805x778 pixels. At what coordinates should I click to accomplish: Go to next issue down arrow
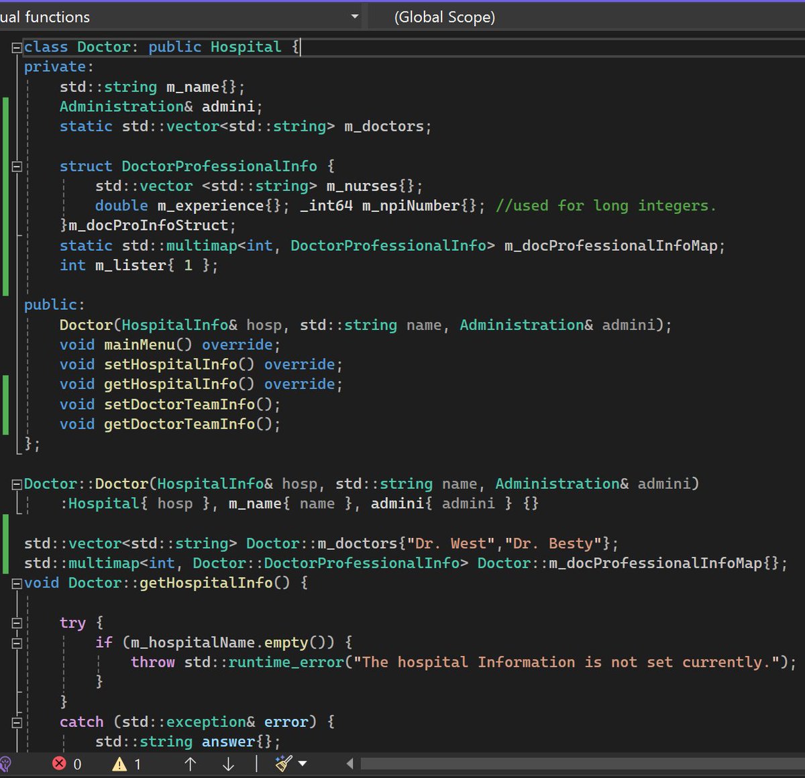[228, 763]
